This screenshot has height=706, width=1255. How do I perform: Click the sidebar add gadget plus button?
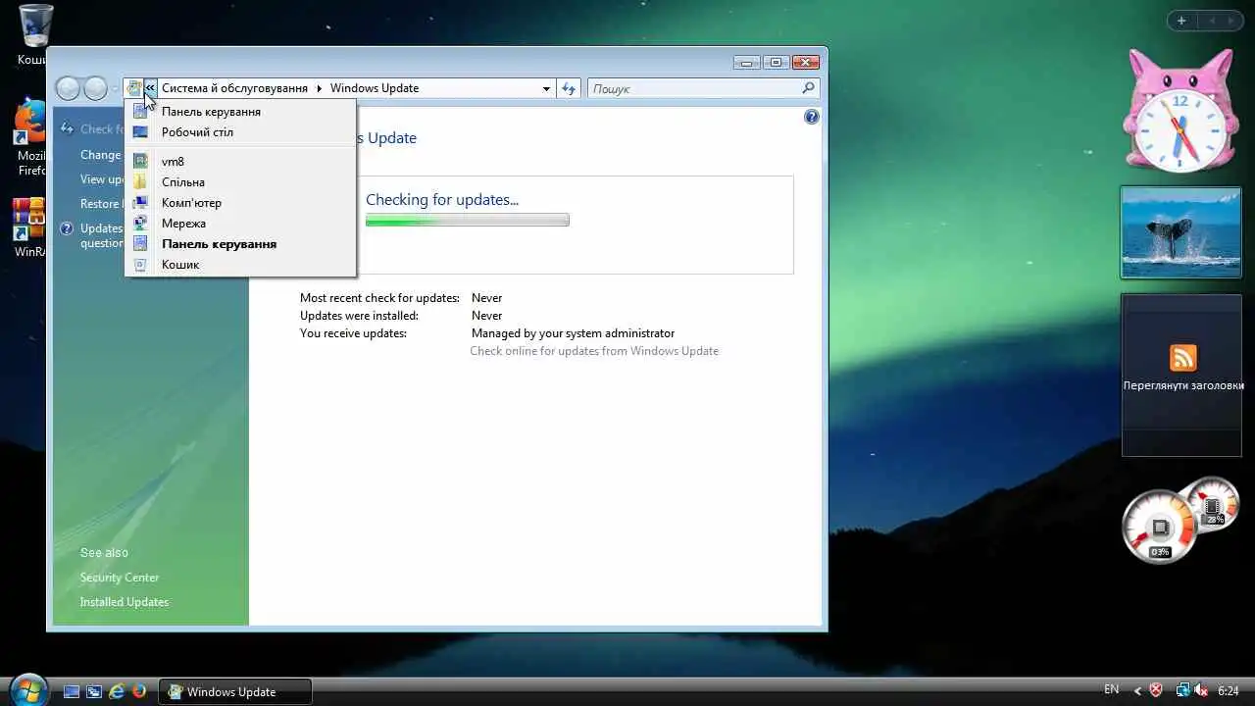tap(1181, 21)
